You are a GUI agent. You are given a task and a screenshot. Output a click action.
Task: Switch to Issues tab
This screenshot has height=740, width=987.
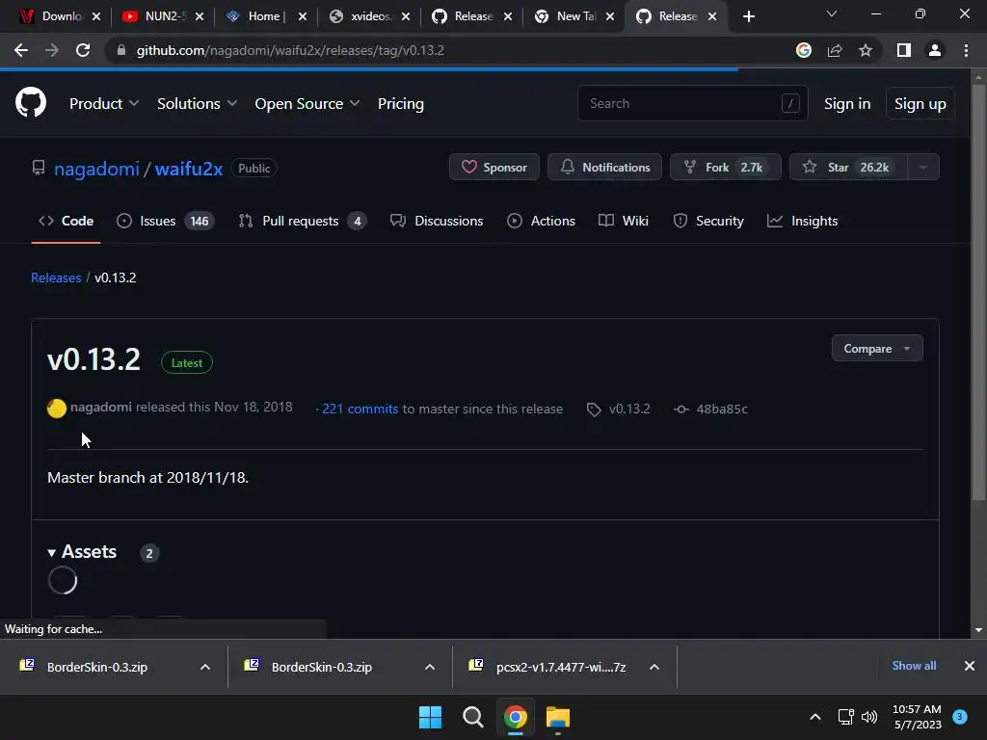coord(165,221)
